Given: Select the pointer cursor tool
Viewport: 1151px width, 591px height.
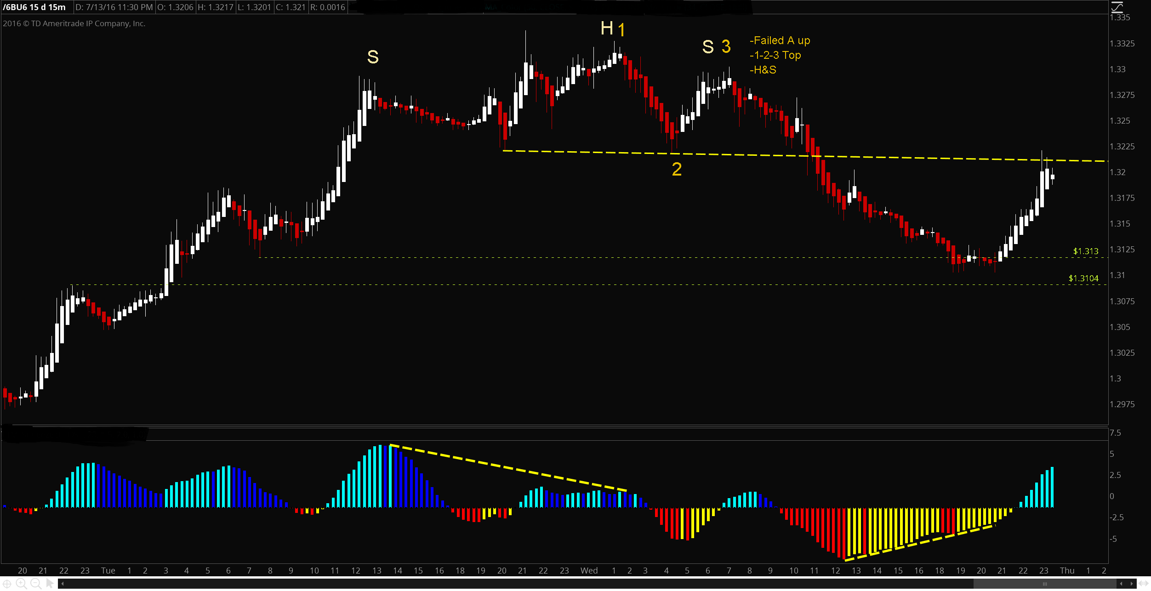Looking at the screenshot, I should pyautogui.click(x=50, y=584).
